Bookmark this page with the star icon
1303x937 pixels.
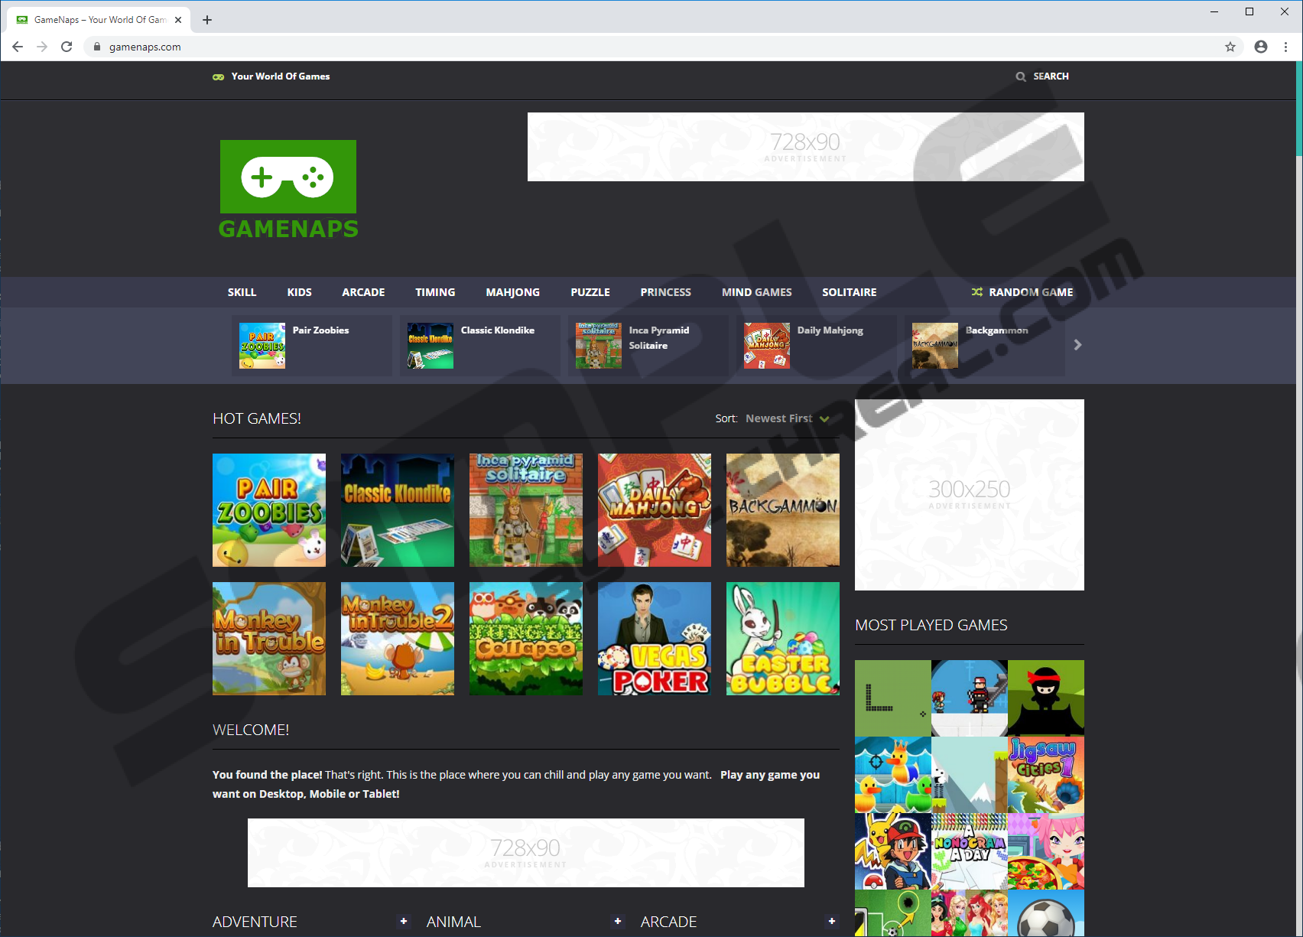pyautogui.click(x=1230, y=47)
